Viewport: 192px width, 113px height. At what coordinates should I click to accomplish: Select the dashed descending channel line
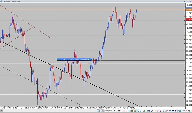[x=42, y=86]
